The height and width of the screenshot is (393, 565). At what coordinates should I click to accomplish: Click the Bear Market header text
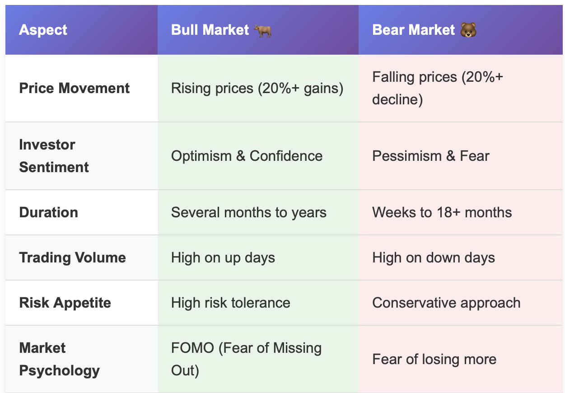tap(413, 30)
